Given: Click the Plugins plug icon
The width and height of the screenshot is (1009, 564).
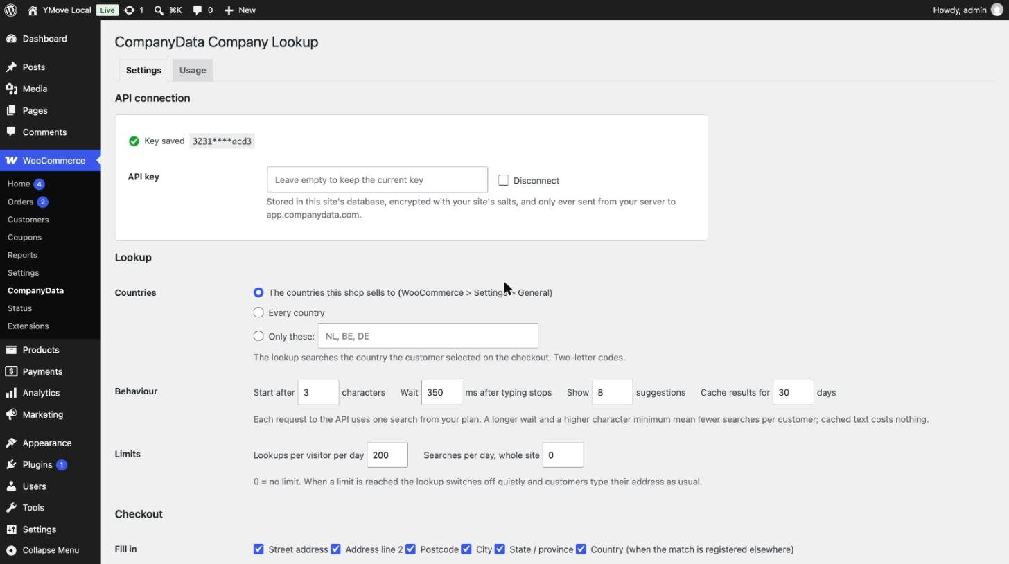Looking at the screenshot, I should (11, 464).
